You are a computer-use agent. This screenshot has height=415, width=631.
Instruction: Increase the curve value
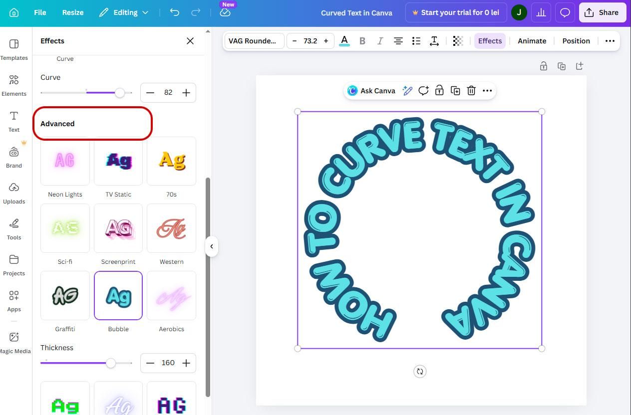tap(186, 93)
